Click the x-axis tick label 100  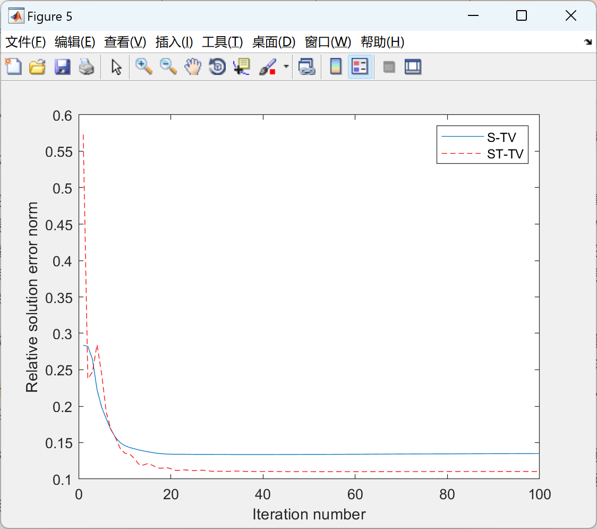pos(540,494)
